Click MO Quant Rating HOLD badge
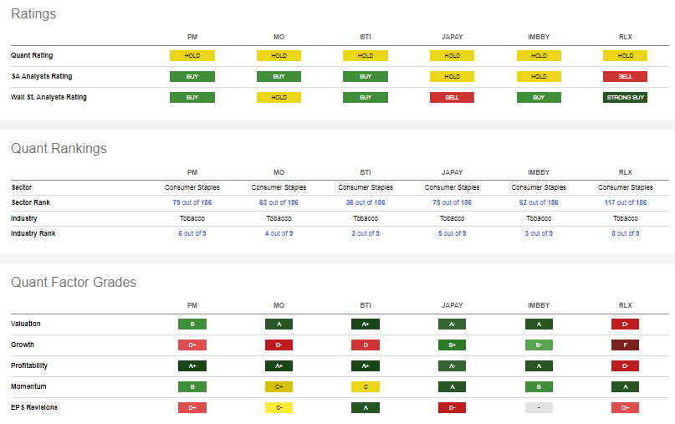 click(279, 55)
